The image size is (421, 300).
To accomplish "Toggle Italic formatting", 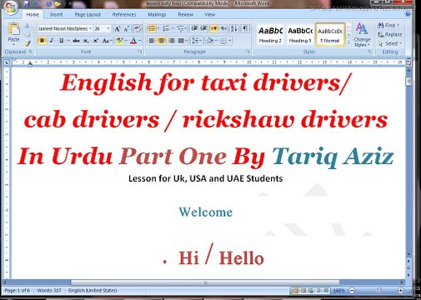I will [52, 41].
